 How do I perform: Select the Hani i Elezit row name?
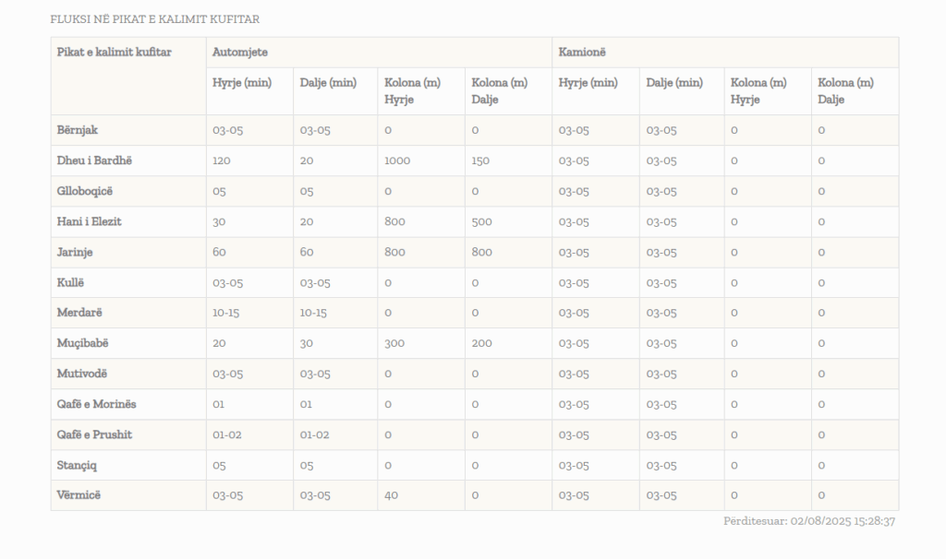tap(90, 221)
